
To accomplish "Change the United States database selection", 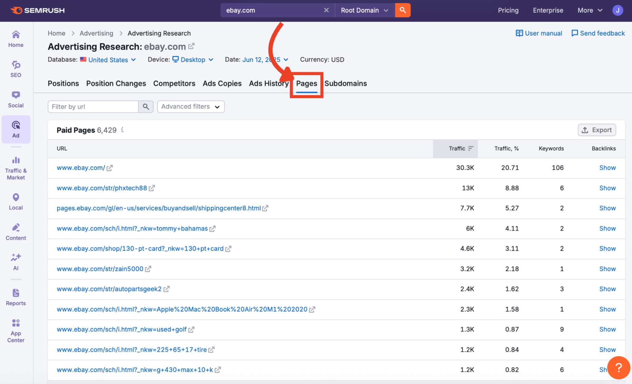I will [x=108, y=60].
